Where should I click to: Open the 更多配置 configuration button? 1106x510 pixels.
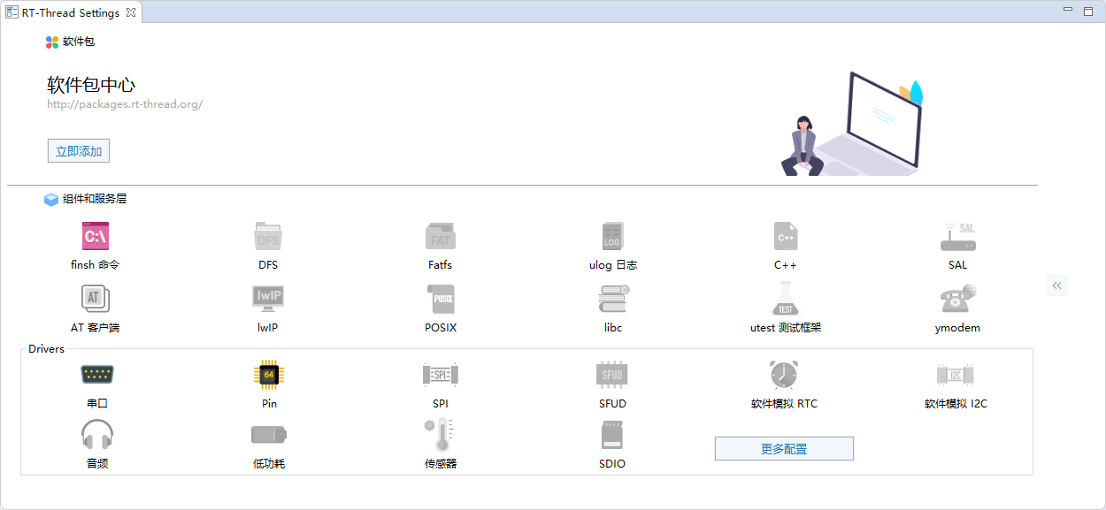point(784,448)
